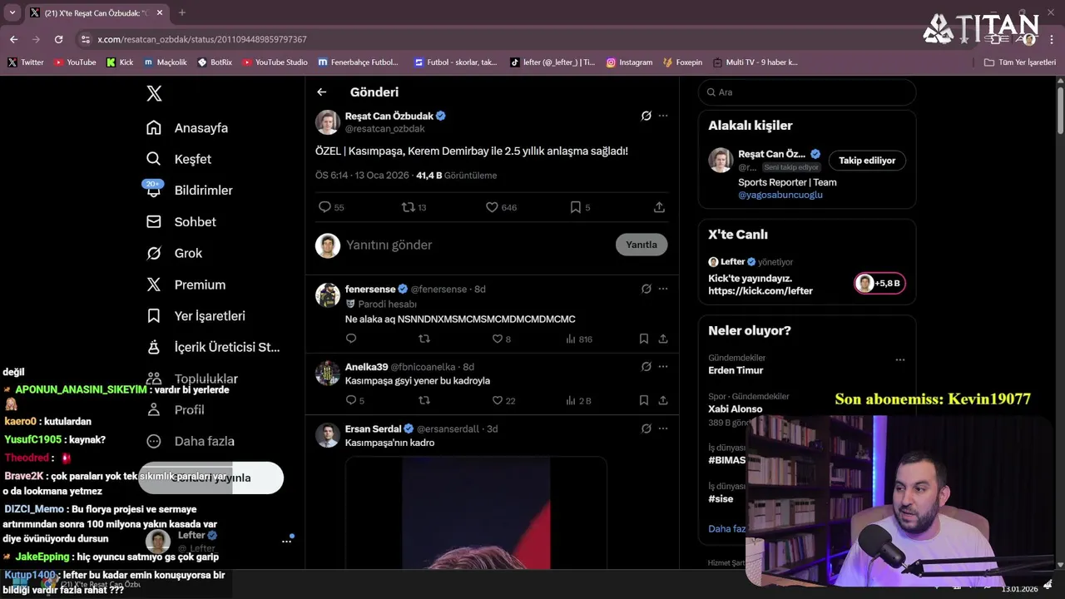Open Bildirimler notifications
The height and width of the screenshot is (599, 1065).
tap(189, 191)
